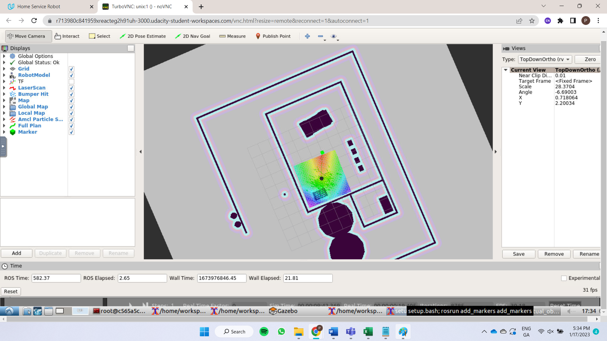This screenshot has height=341, width=607.
Task: Click the Reset button in the Time panel
Action: click(x=10, y=291)
